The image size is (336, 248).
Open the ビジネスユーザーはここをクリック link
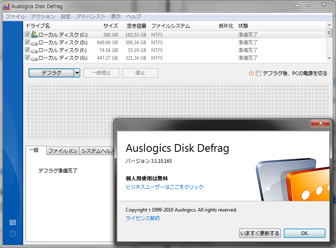(x=165, y=187)
